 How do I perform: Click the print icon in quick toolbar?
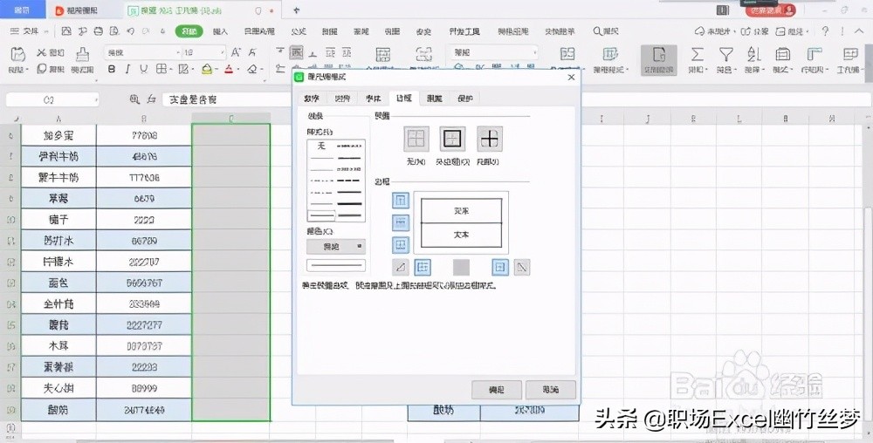(x=99, y=31)
